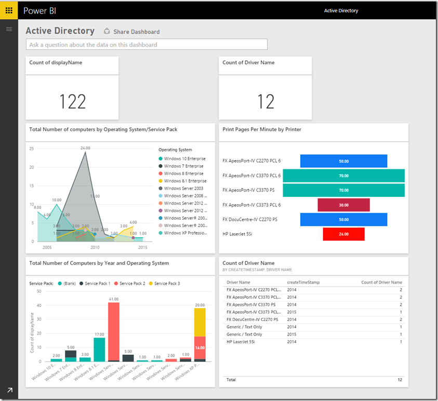Click Print Pages Per Minute by Printer title
Image resolution: width=438 pixels, height=401 pixels.
[262, 129]
